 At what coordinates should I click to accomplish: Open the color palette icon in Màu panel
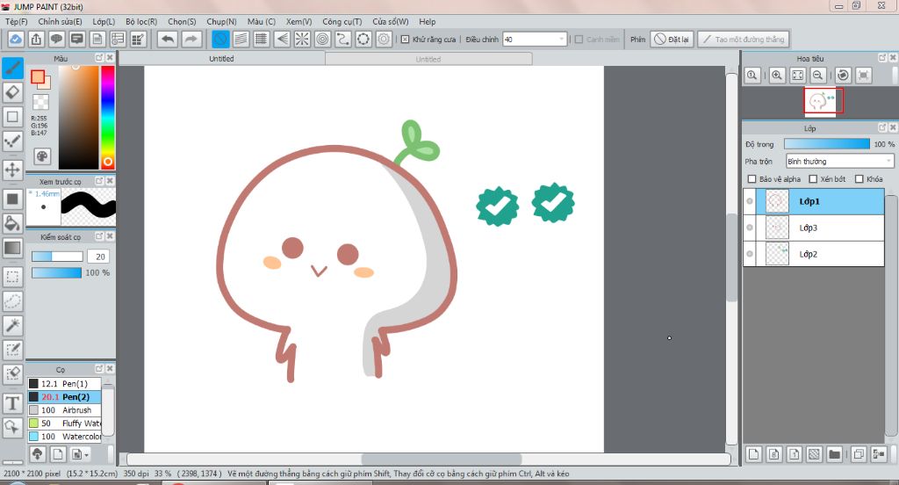click(42, 156)
